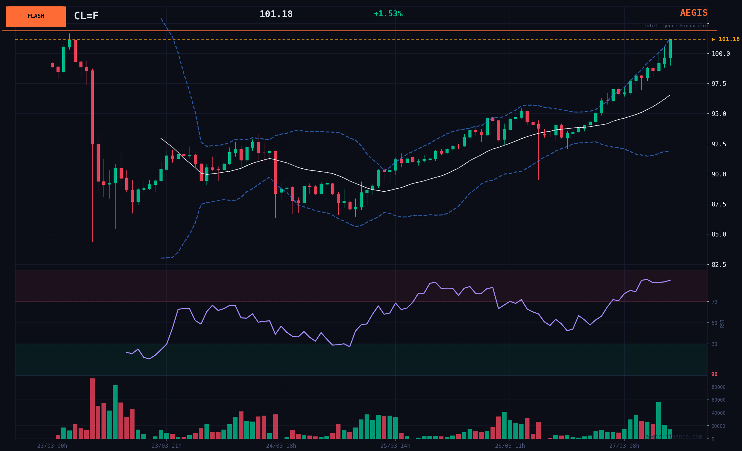Click the CL=F ticker symbol
This screenshot has height=451, width=742.
point(86,16)
